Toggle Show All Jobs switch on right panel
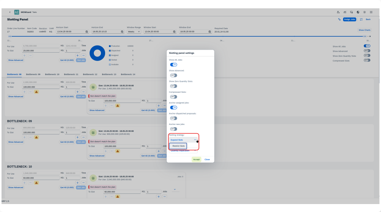 click(367, 46)
